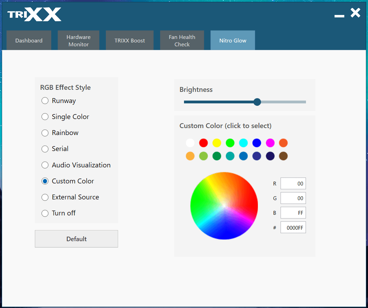Go to the TRIXX Boost tab
Screen dimensions: 368x308
(x=130, y=40)
